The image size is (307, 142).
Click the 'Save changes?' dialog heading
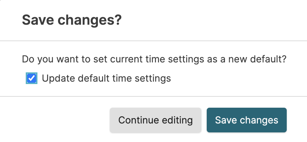pyautogui.click(x=72, y=21)
